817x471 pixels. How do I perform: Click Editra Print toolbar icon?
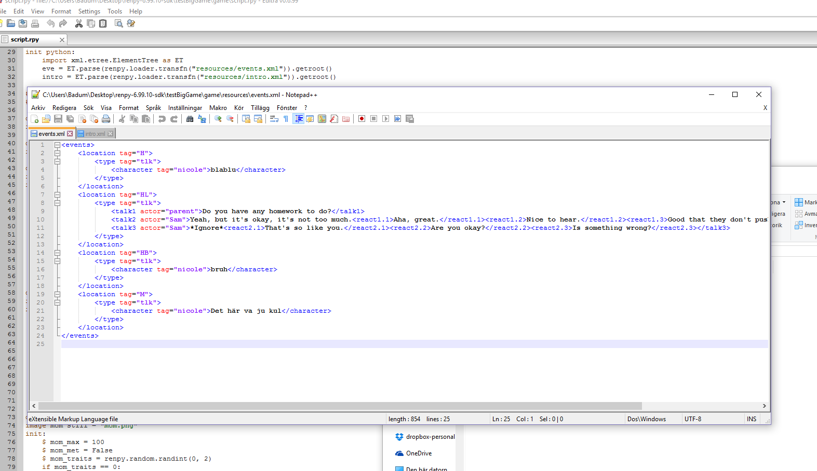(x=35, y=23)
